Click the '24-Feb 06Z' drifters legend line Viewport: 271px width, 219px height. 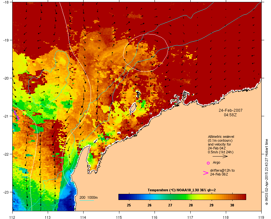click(219, 174)
